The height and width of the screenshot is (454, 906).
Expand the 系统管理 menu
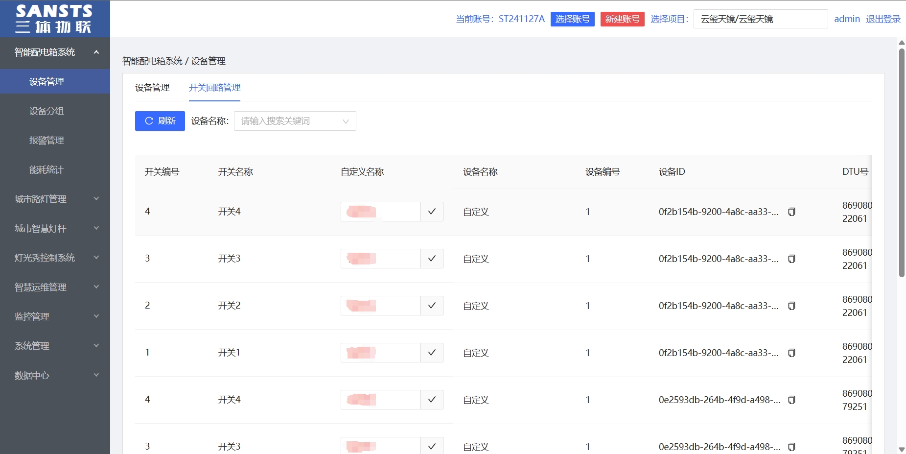coord(55,346)
